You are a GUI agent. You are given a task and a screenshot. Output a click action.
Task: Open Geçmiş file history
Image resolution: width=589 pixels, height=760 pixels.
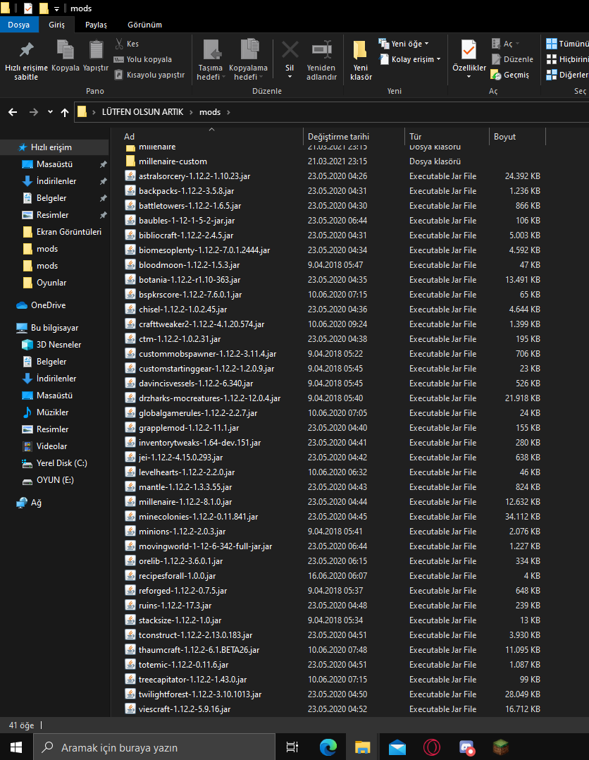tap(510, 75)
